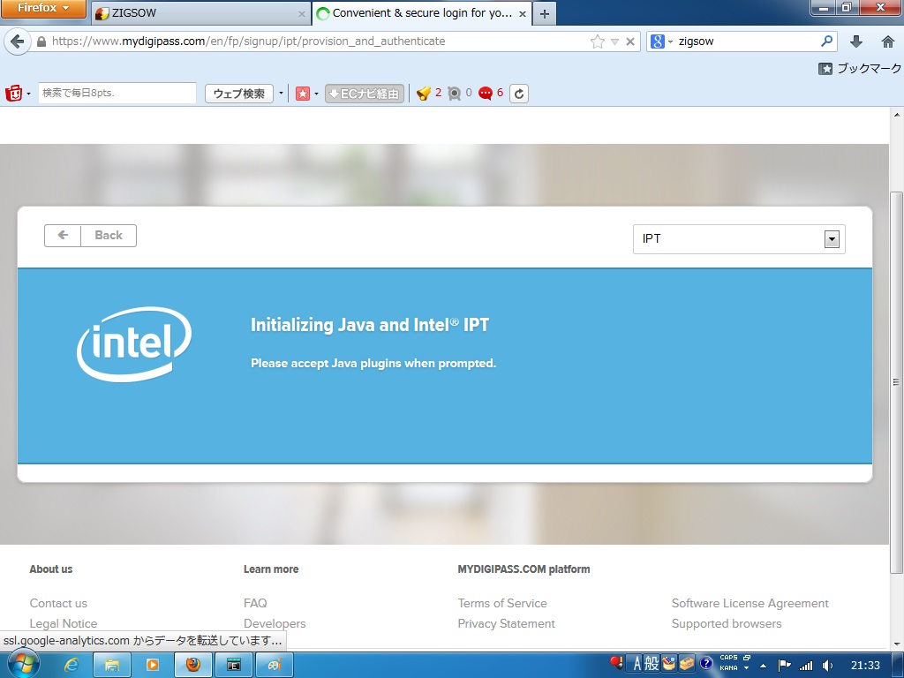
Task: Open the Developers link
Action: [x=275, y=623]
